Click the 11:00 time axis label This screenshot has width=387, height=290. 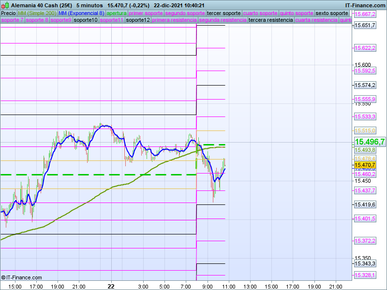coord(229,287)
